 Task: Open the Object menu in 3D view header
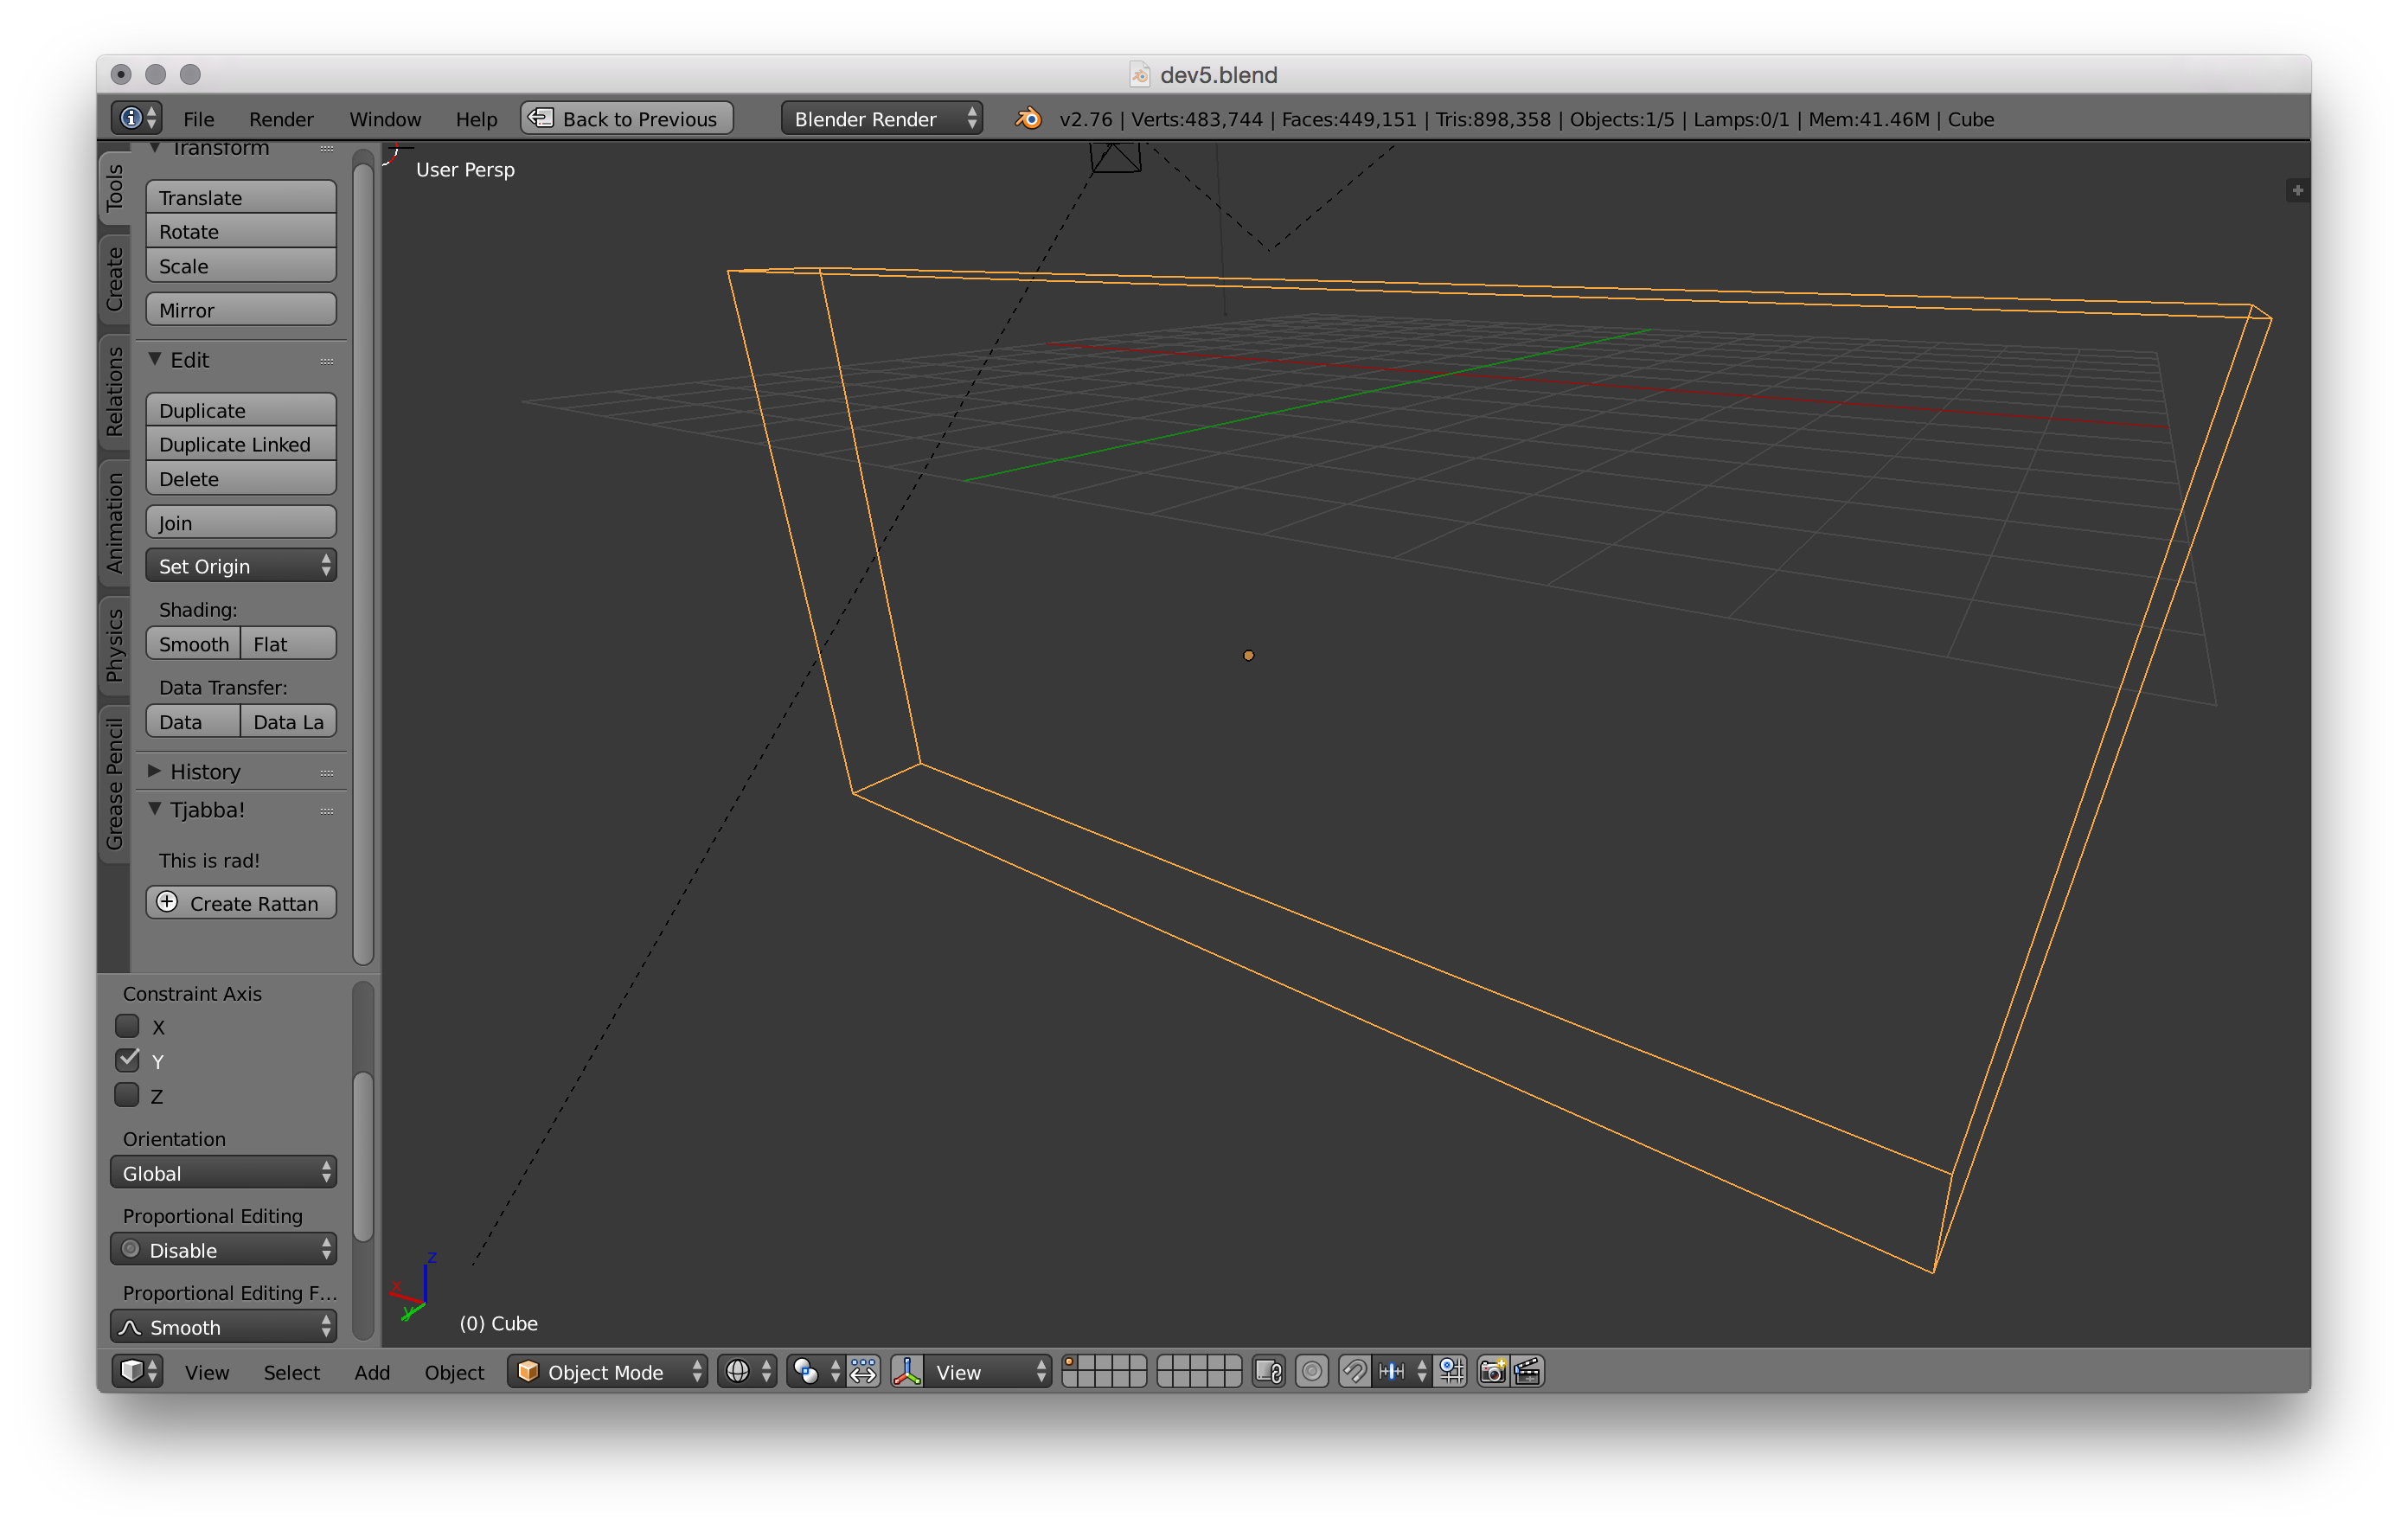point(454,1372)
